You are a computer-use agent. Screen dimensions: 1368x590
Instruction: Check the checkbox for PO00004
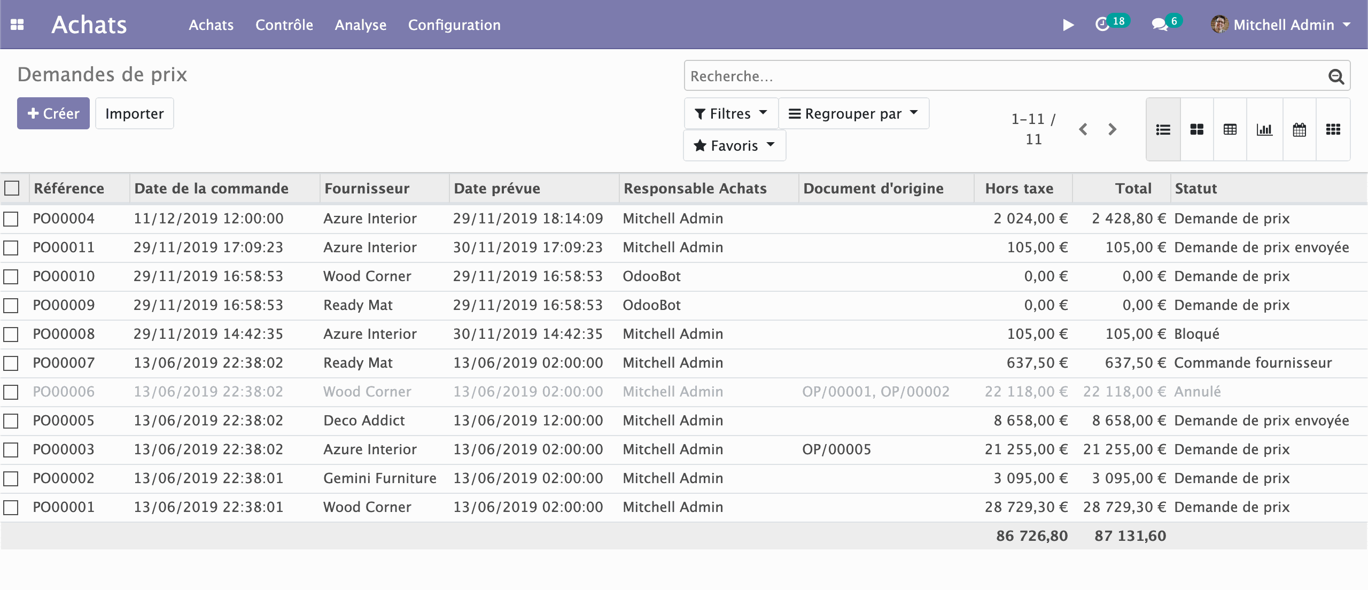coord(12,218)
